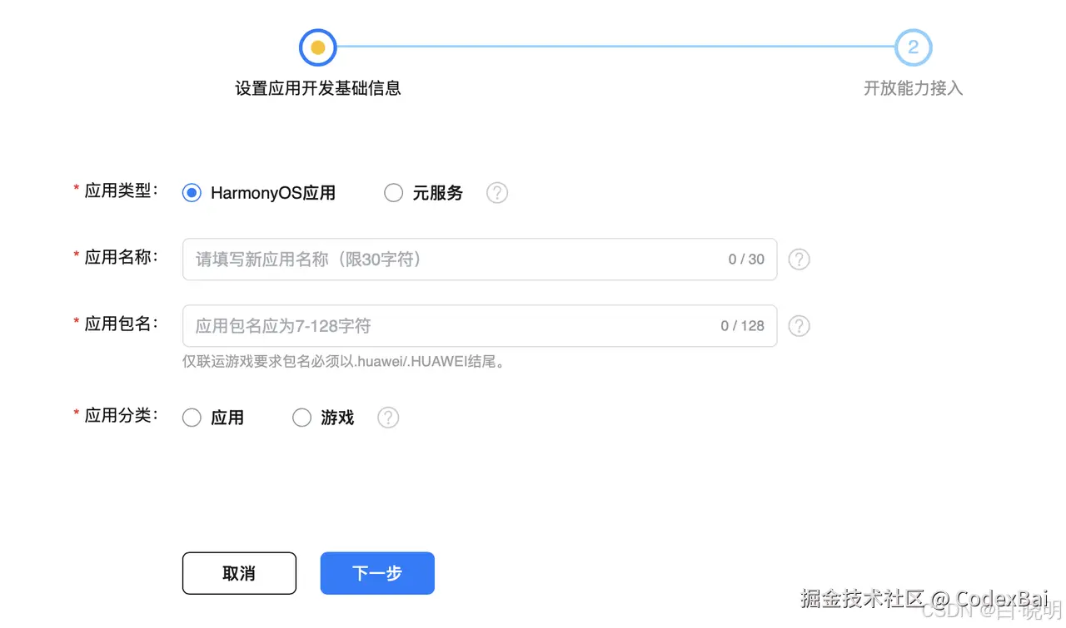1066x628 pixels.
Task: Click the 开放能力接入 step label
Action: 913,88
